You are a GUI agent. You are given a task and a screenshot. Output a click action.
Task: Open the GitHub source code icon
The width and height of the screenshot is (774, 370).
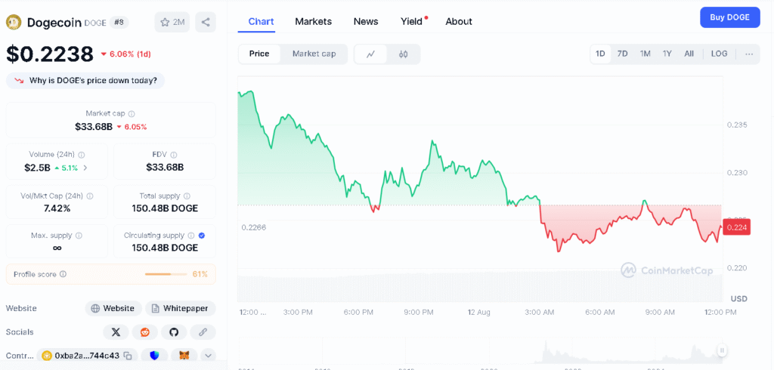point(173,331)
